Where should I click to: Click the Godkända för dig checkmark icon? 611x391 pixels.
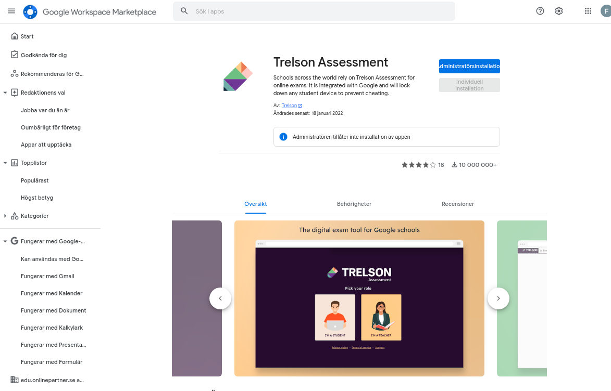tap(15, 55)
